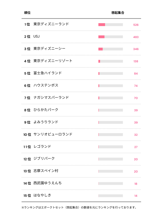This screenshot has width=160, height=213.
Task: Click the はなやしき entry
Action: pyautogui.click(x=42, y=196)
